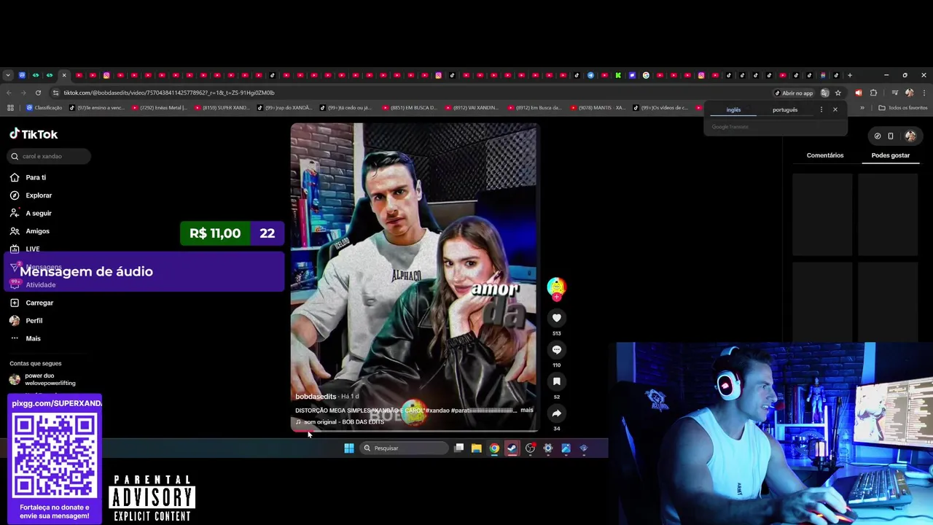Click the TikTok coin compass icon
Image resolution: width=933 pixels, height=525 pixels.
pos(878,136)
